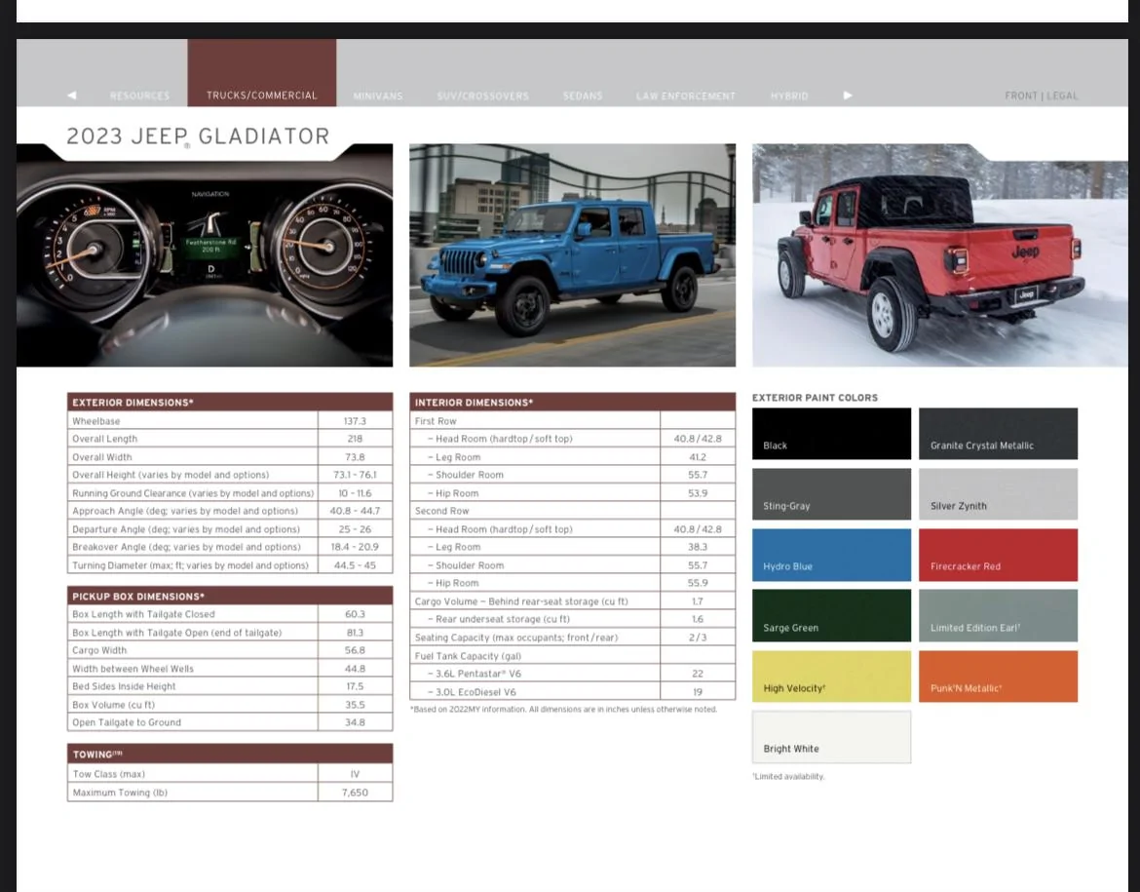Click the Wheelbase row label
Viewport: 1140px width, 892px height.
point(95,421)
